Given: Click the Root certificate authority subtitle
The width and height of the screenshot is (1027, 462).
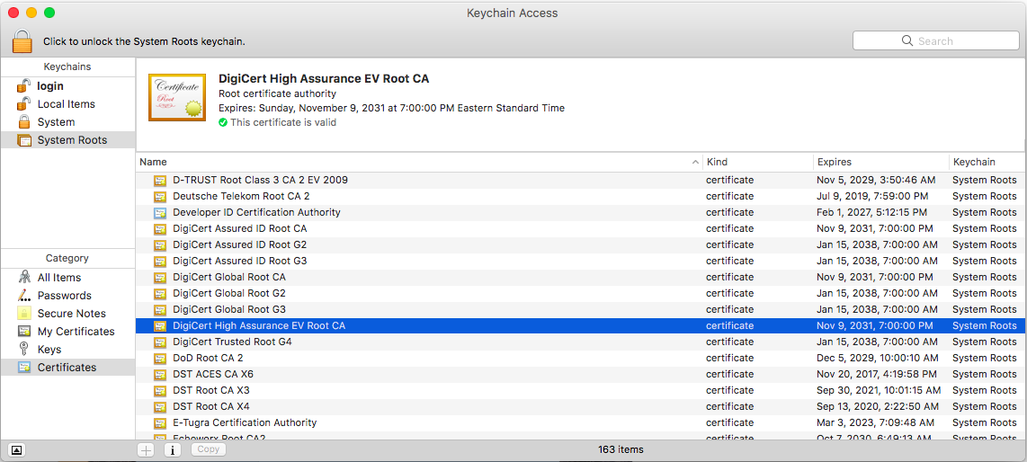Looking at the screenshot, I should pos(277,93).
